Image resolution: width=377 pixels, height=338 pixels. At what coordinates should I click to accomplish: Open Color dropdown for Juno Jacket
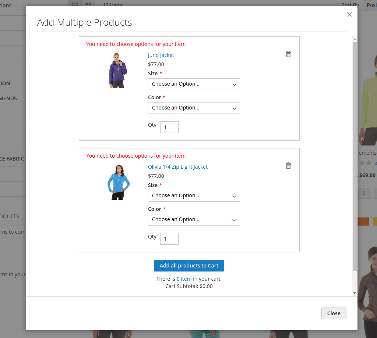click(194, 108)
